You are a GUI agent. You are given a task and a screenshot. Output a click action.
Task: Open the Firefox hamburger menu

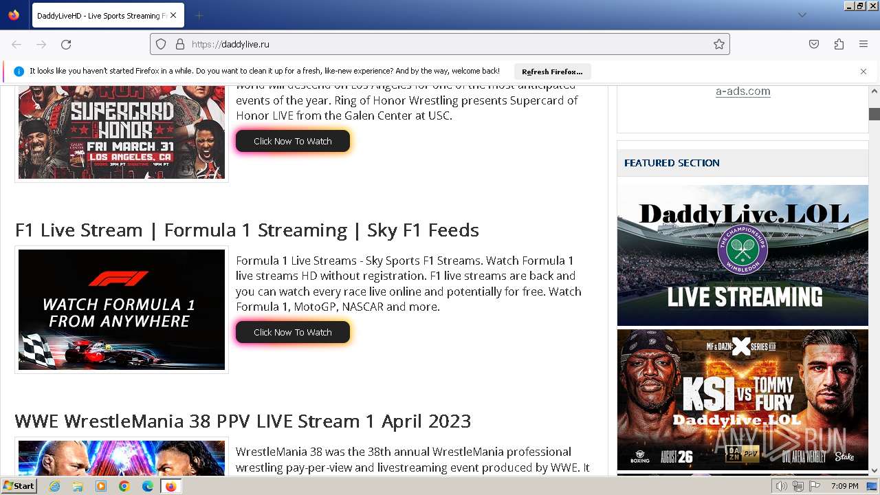pos(863,44)
